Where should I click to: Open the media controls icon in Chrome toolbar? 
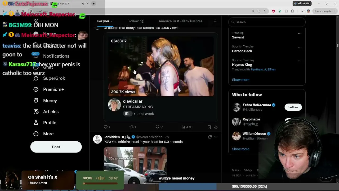(x=302, y=11)
